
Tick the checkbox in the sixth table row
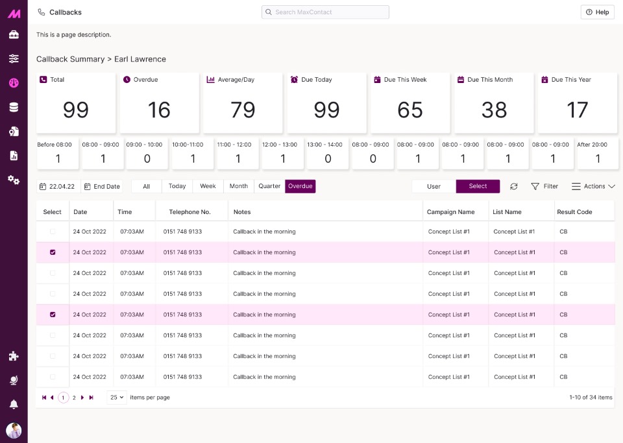tap(53, 335)
